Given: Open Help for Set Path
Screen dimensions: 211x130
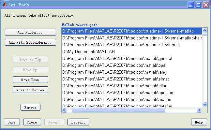Looking at the screenshot, I should [x=199, y=122].
